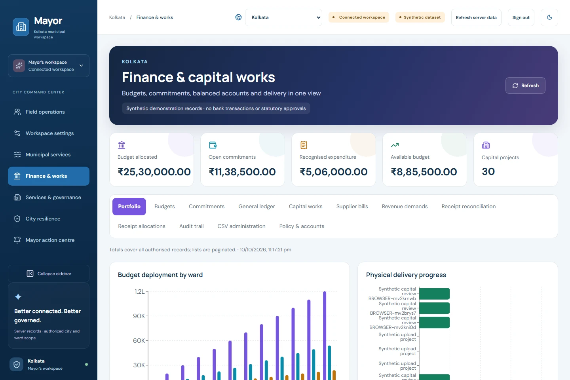Click the capital projects count 30

488,171
